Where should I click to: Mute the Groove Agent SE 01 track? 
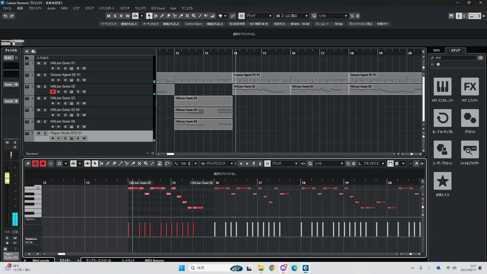coord(39,75)
